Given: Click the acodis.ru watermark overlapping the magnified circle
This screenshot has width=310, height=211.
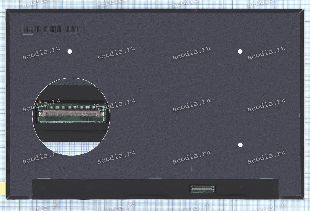Looking at the screenshot, I should (116, 105).
